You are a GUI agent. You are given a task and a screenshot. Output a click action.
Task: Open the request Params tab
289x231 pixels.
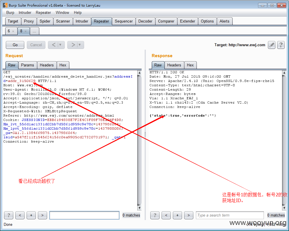pyautogui.click(x=27, y=65)
